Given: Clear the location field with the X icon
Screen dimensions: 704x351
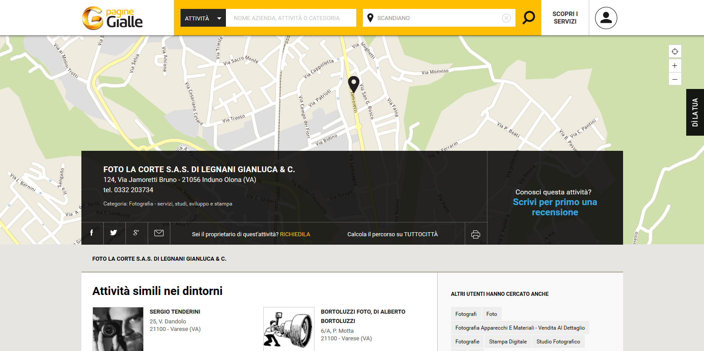Looking at the screenshot, I should tap(506, 18).
